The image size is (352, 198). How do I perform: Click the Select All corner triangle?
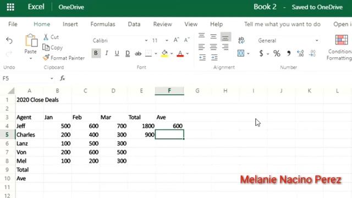point(11,91)
